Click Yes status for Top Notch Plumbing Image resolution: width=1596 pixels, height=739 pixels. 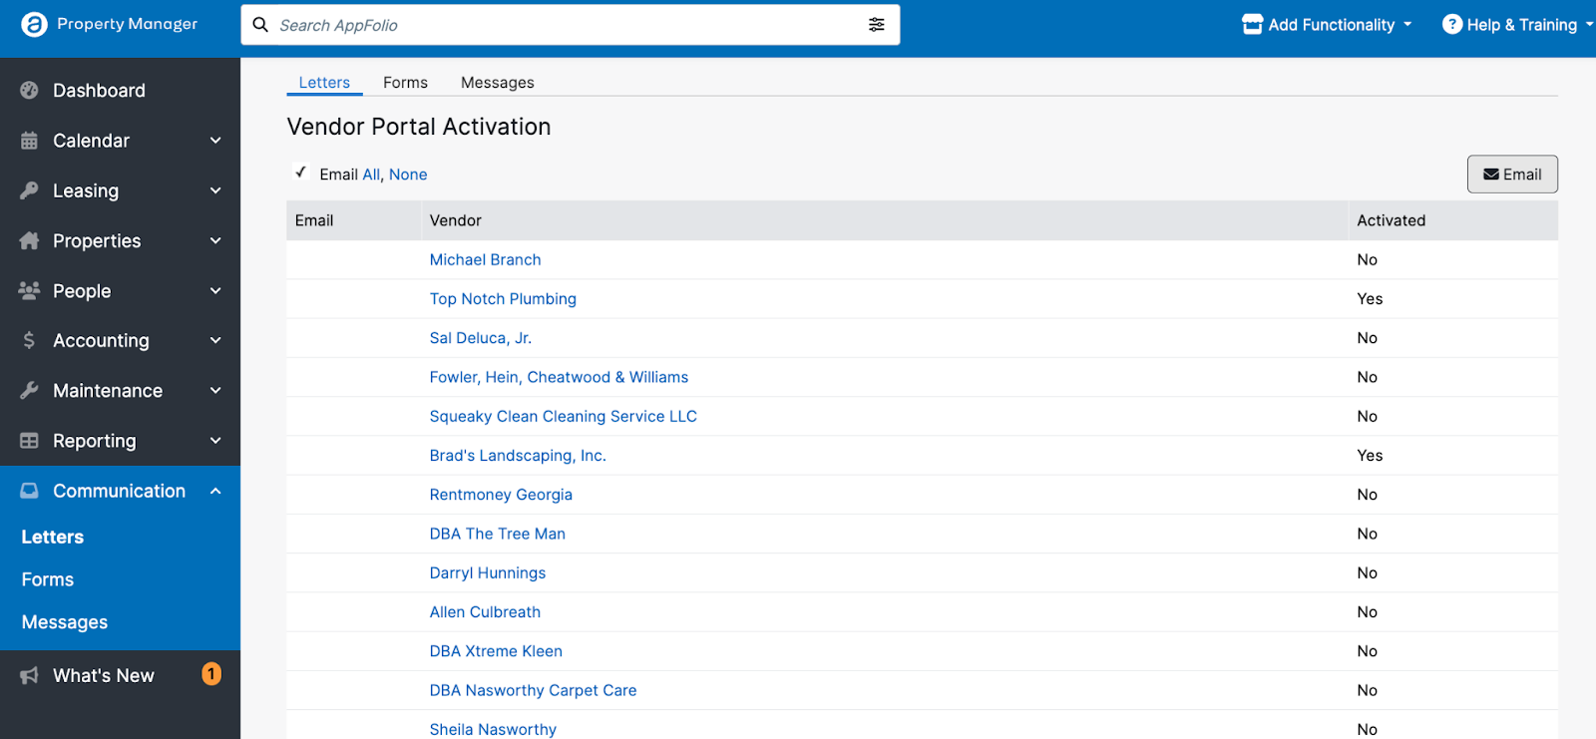(1370, 299)
